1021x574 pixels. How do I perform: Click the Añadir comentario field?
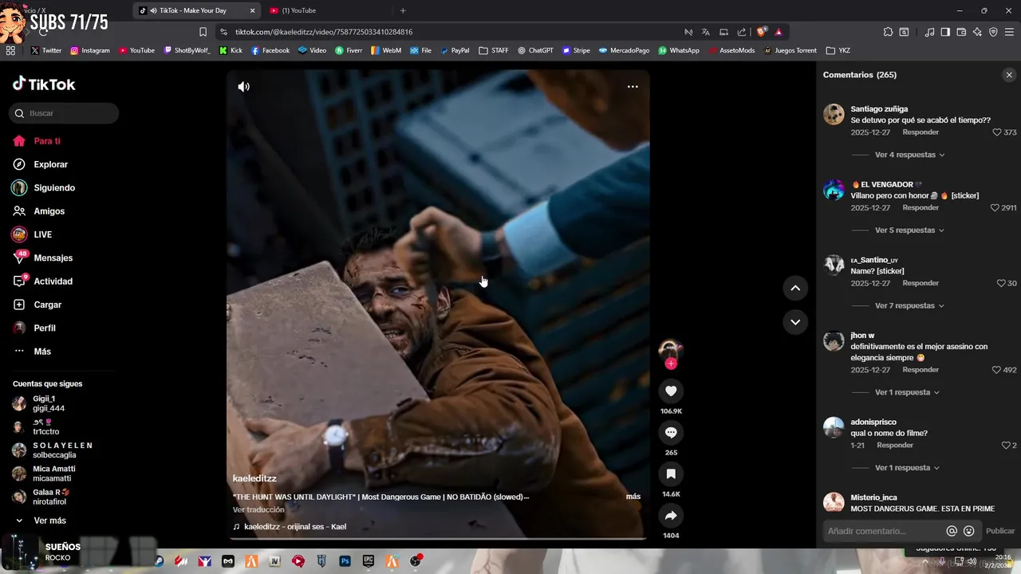coord(883,531)
